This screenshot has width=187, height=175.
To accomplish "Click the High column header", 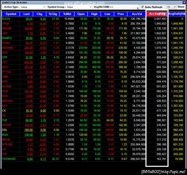I will tap(94, 14).
